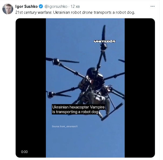Open the three-dot more options menu
163x160 pixels.
[x=152, y=6]
